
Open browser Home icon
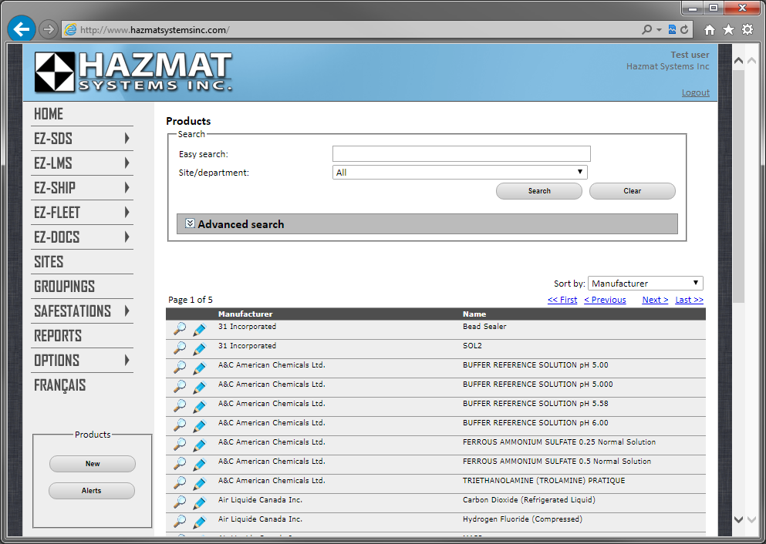pyautogui.click(x=710, y=30)
